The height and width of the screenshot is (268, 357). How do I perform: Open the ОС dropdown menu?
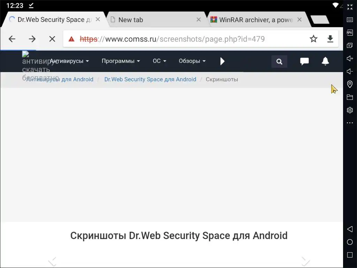(x=159, y=61)
